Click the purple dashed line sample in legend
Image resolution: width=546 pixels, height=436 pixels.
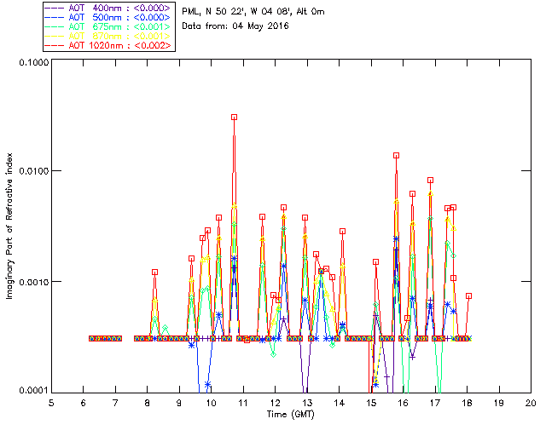click(55, 9)
